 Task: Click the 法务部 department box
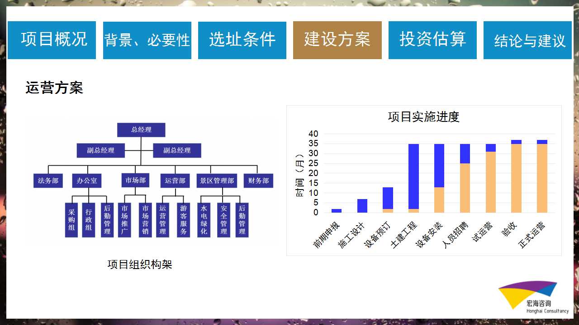[x=48, y=181]
